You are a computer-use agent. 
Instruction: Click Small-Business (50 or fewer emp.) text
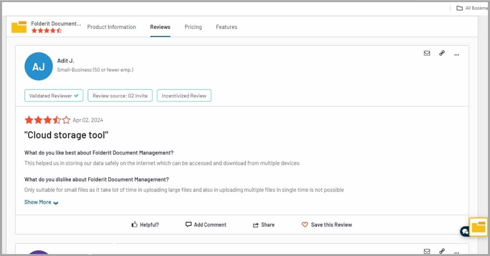click(x=95, y=70)
